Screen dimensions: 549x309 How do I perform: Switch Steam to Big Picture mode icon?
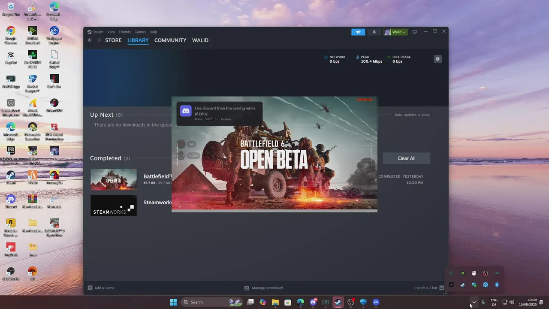(x=414, y=32)
